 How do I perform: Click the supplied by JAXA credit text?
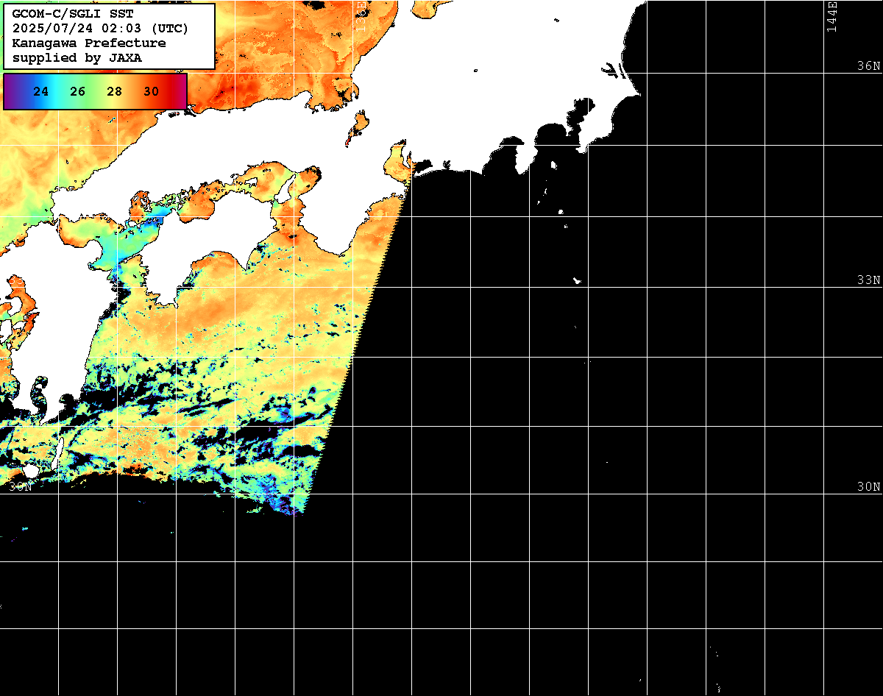[x=77, y=58]
